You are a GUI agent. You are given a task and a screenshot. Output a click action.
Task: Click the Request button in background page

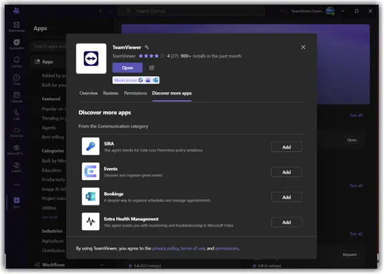pyautogui.click(x=349, y=255)
